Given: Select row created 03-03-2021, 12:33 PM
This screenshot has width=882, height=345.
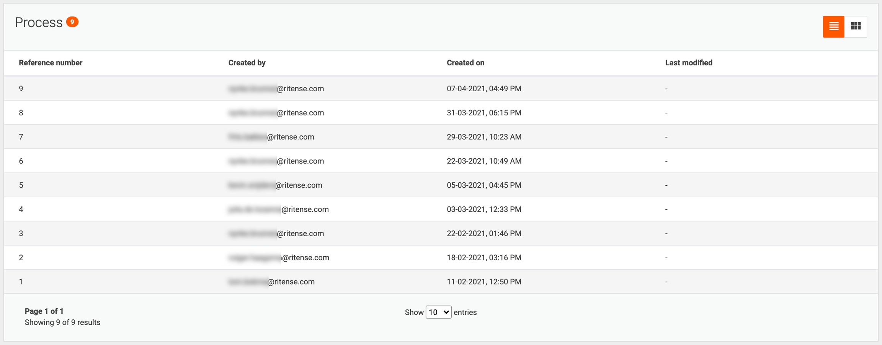Looking at the screenshot, I should [x=484, y=209].
